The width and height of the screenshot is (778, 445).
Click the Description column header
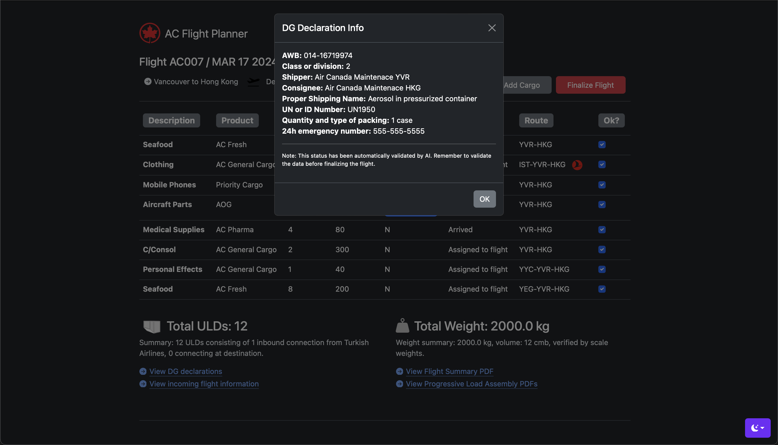[171, 120]
